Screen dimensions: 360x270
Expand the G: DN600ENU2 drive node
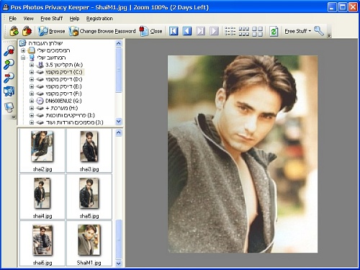(32, 101)
